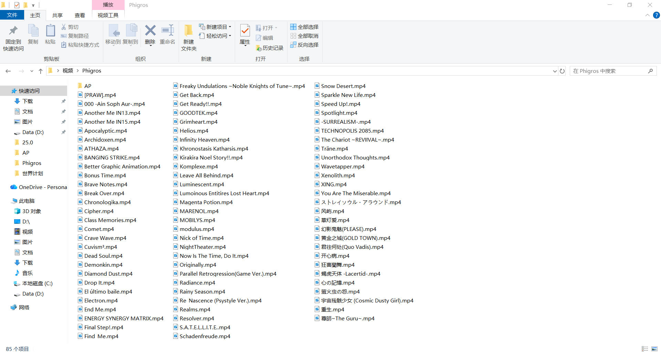This screenshot has height=354, width=661.
Task: Expand the root breadcrumb arrow before 视频
Action: (58, 71)
